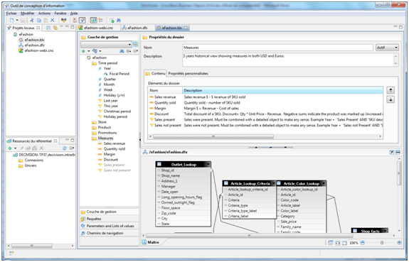Click the view options icon beside the empty dropdown
The image size is (409, 262).
[135, 44]
